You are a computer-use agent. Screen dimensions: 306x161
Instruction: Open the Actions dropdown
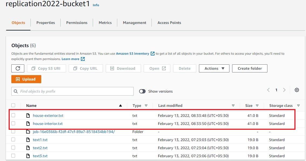[x=214, y=68]
